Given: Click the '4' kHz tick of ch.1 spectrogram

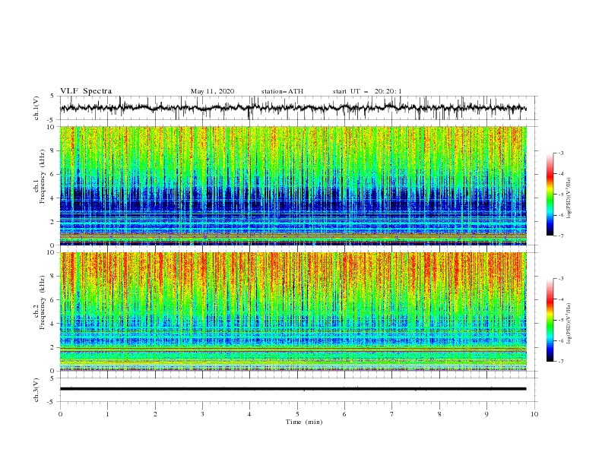Looking at the screenshot, I should [52, 198].
